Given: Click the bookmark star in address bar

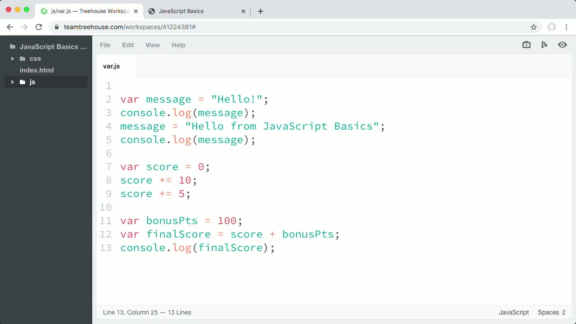Looking at the screenshot, I should [x=534, y=27].
